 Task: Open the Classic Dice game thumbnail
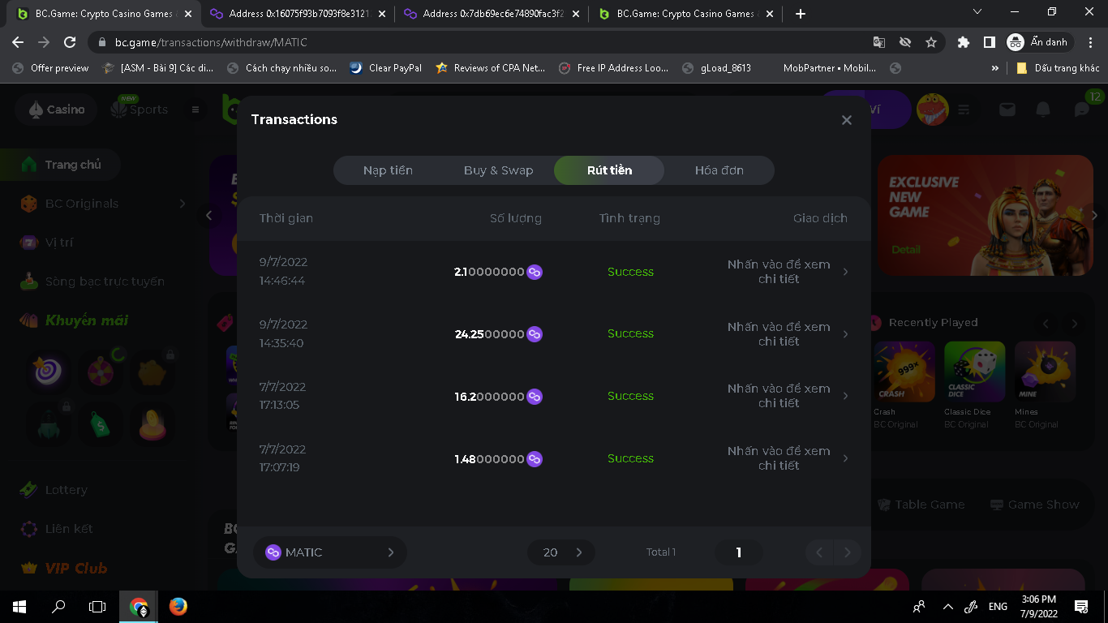pos(975,372)
